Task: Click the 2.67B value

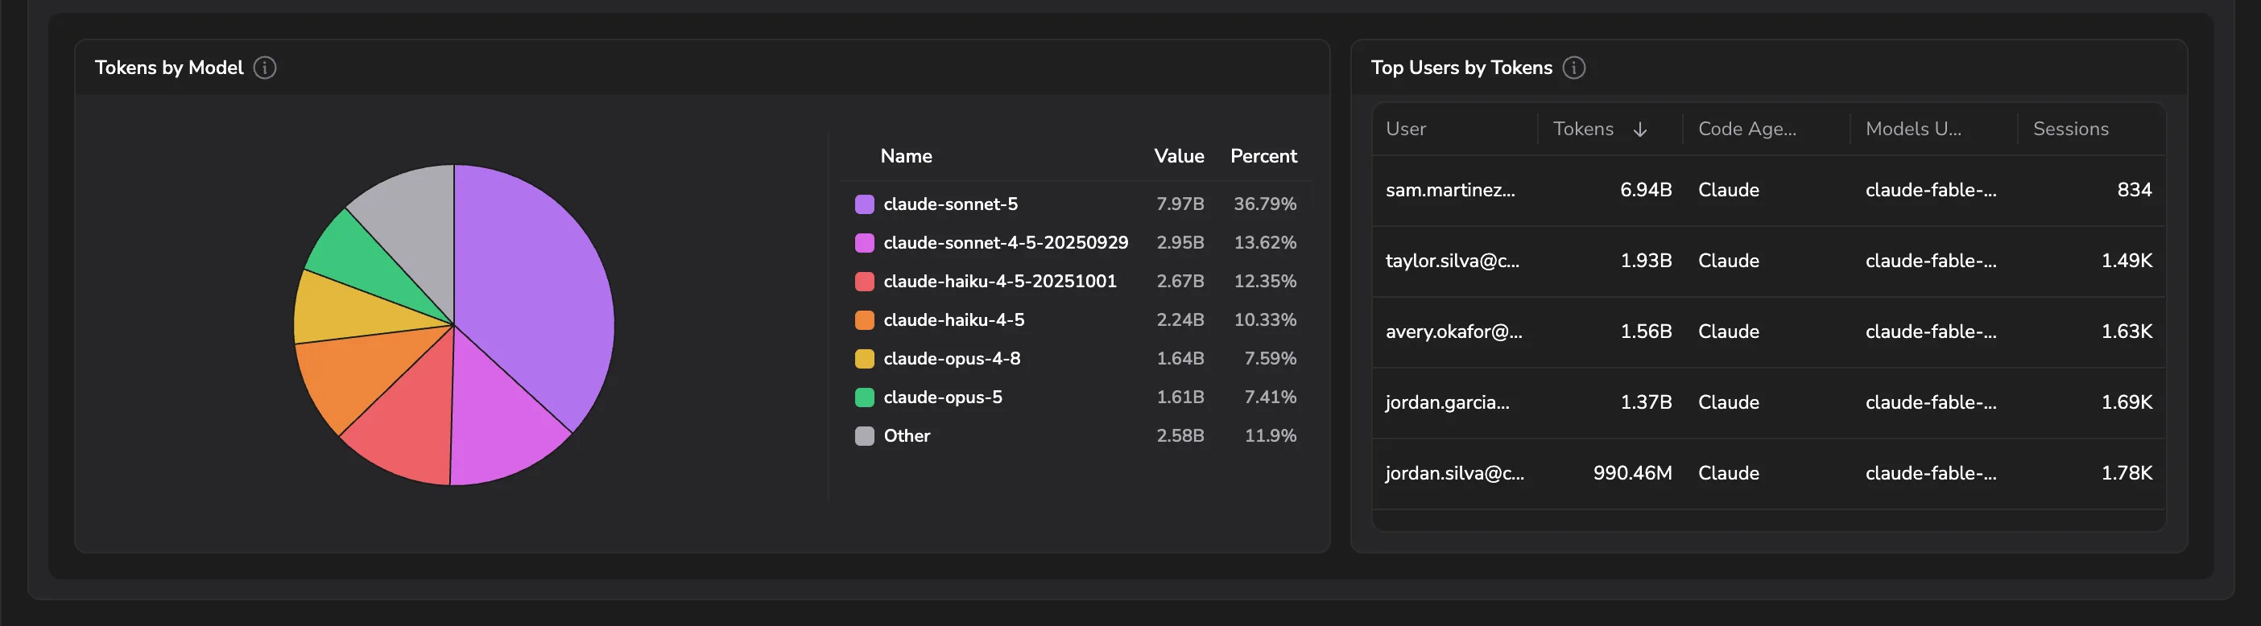Action: point(1180,282)
